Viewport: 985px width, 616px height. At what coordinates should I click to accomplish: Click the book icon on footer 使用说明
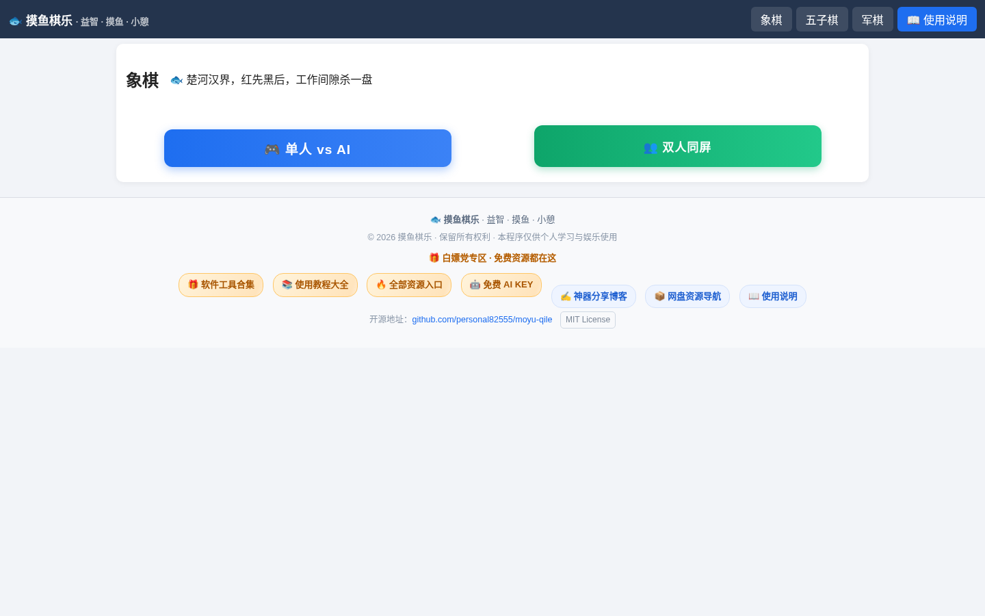click(754, 296)
